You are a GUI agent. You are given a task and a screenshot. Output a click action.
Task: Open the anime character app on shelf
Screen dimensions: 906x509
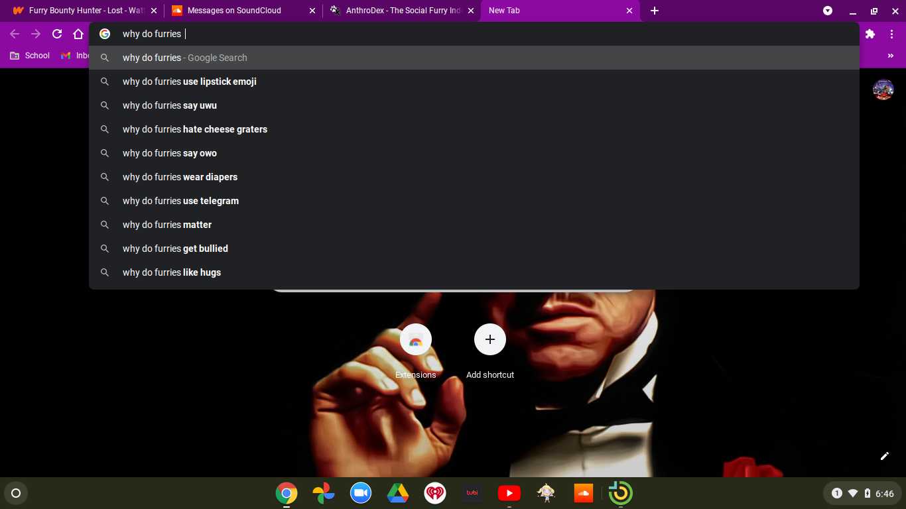pyautogui.click(x=547, y=493)
